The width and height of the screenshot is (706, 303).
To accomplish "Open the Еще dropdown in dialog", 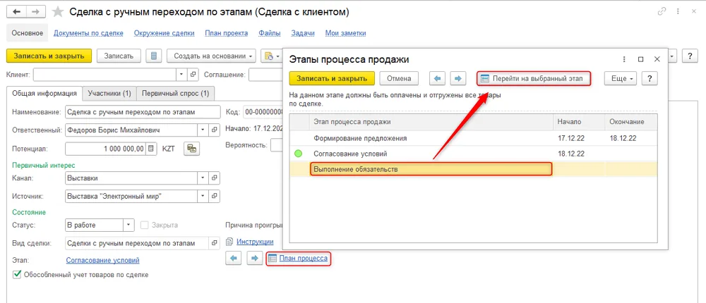I will pos(621,78).
